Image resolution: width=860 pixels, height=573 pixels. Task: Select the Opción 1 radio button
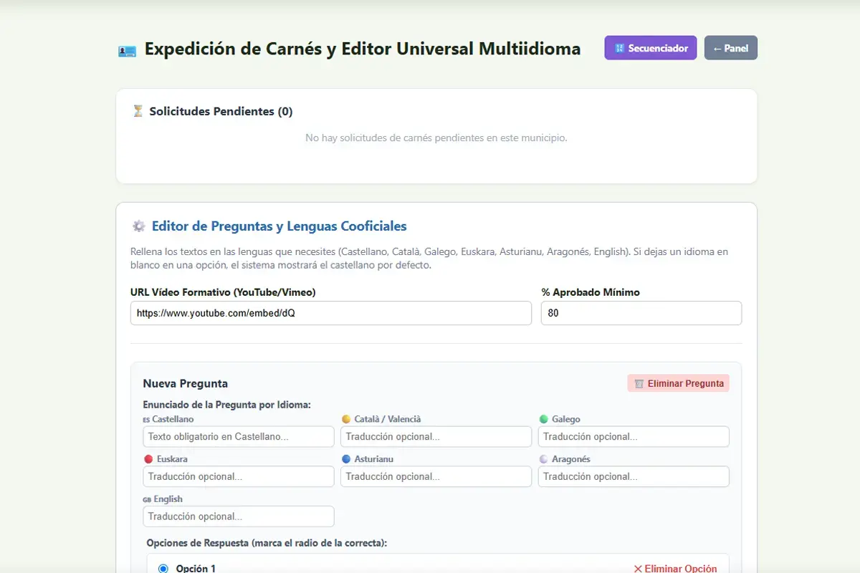(x=163, y=569)
